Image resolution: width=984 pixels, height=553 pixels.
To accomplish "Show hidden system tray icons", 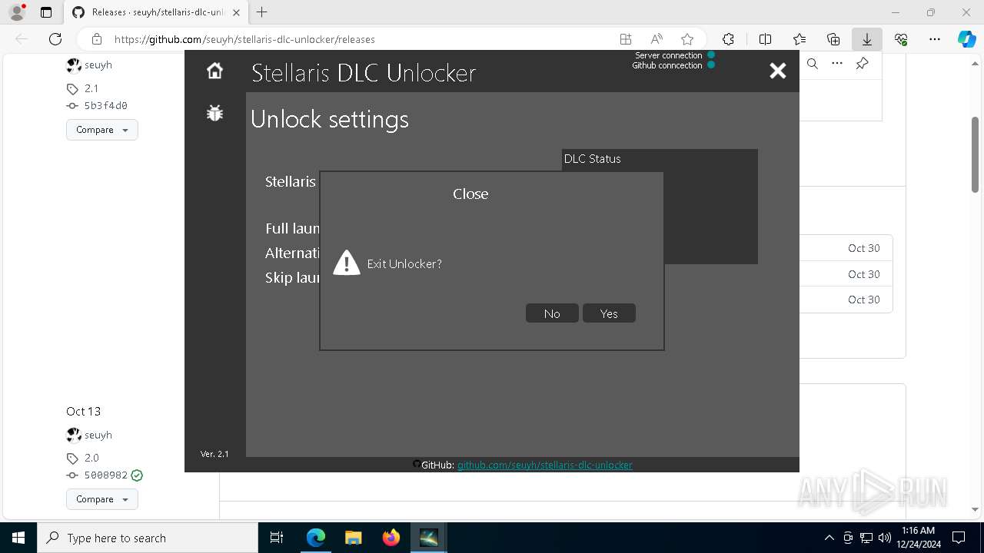I will [829, 538].
